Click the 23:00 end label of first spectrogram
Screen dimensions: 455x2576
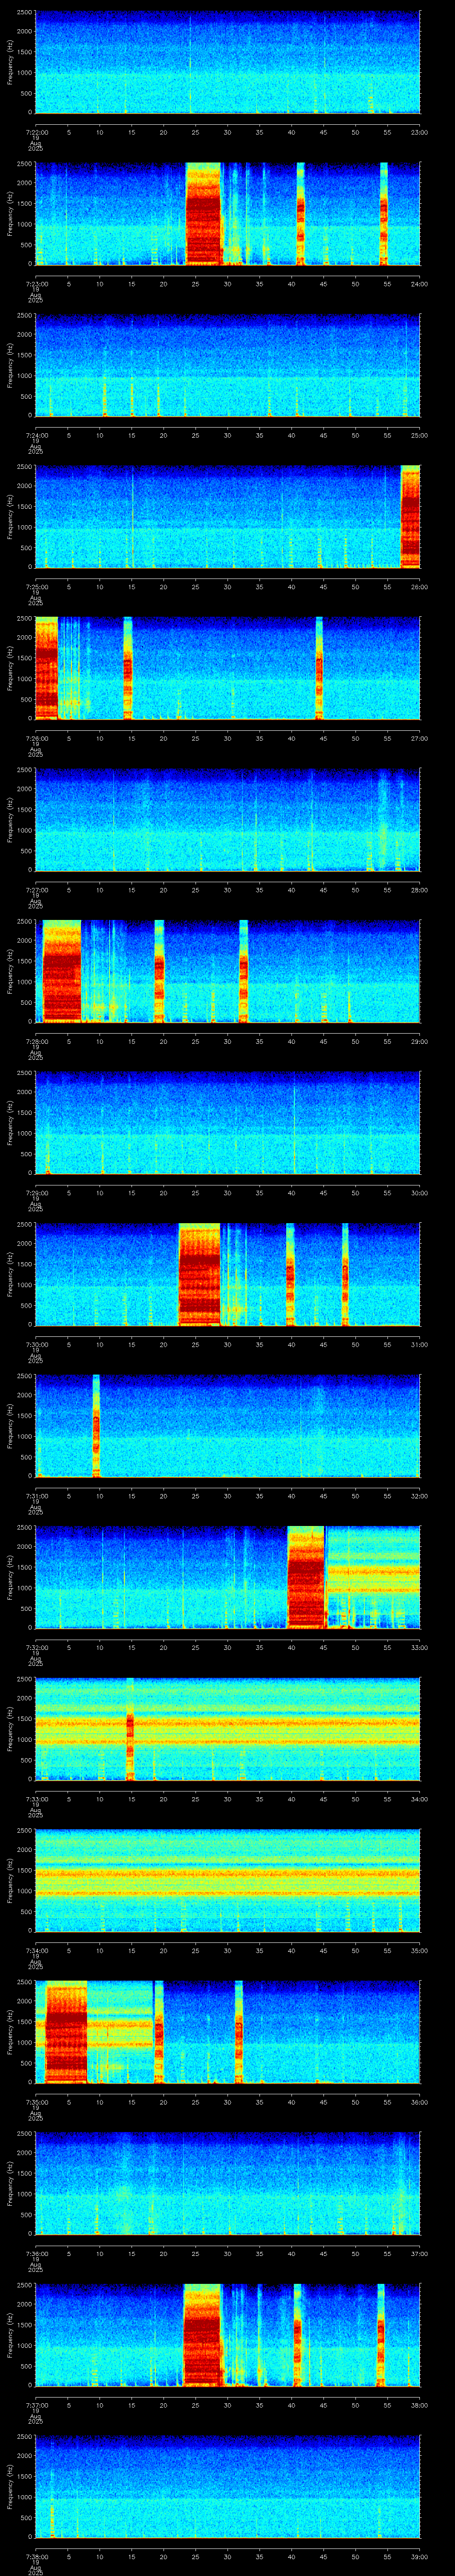pyautogui.click(x=420, y=132)
